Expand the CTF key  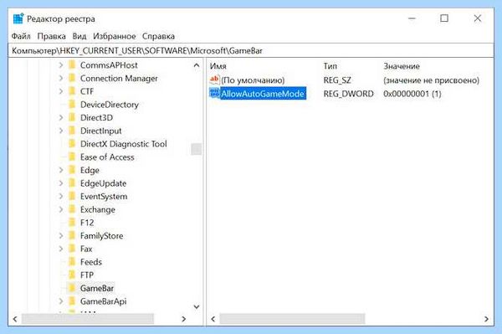pyautogui.click(x=61, y=91)
